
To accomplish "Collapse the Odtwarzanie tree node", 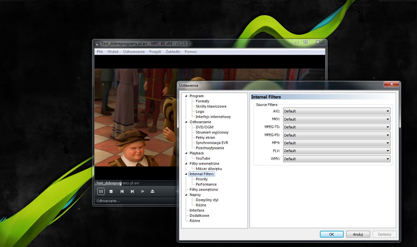I will (x=186, y=122).
